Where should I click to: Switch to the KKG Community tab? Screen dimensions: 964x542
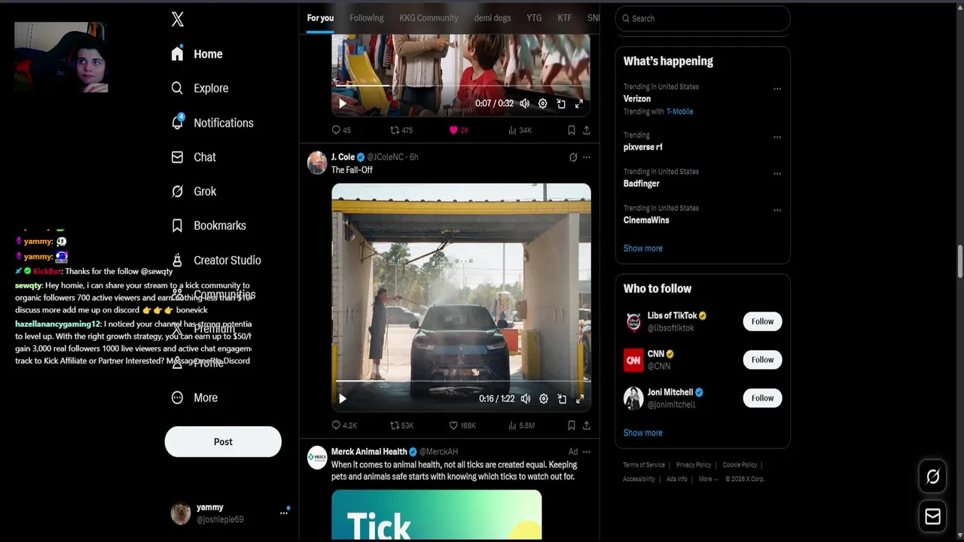(x=429, y=18)
